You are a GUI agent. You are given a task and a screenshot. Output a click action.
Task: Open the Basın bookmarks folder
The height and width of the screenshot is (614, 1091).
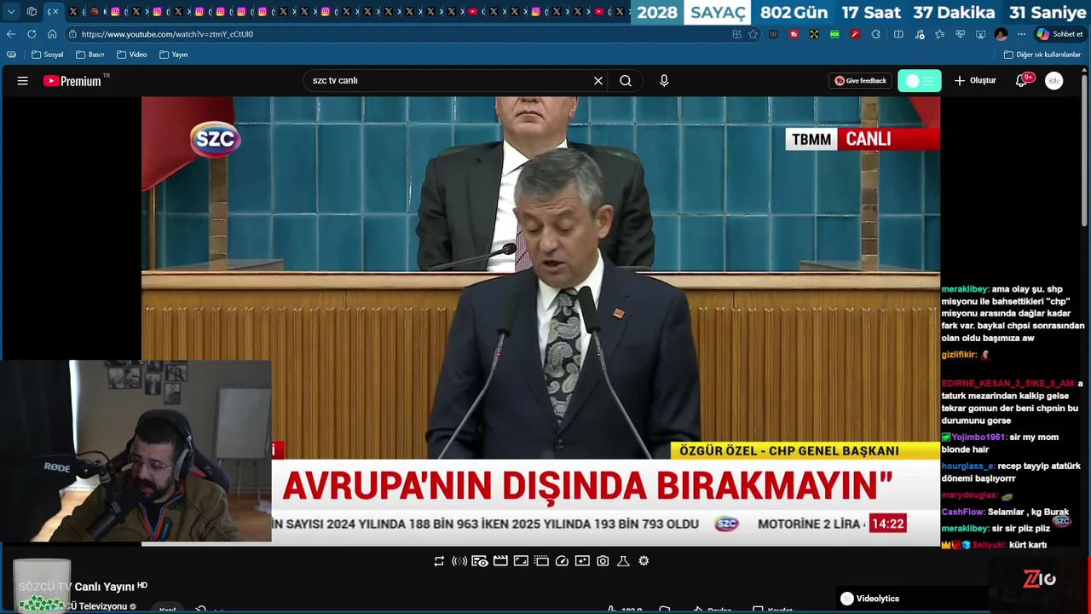point(89,55)
